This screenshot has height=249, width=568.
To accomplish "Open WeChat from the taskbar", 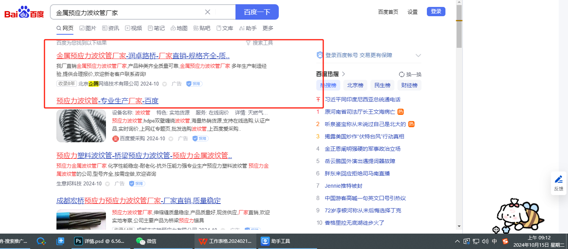I will (x=146, y=241).
